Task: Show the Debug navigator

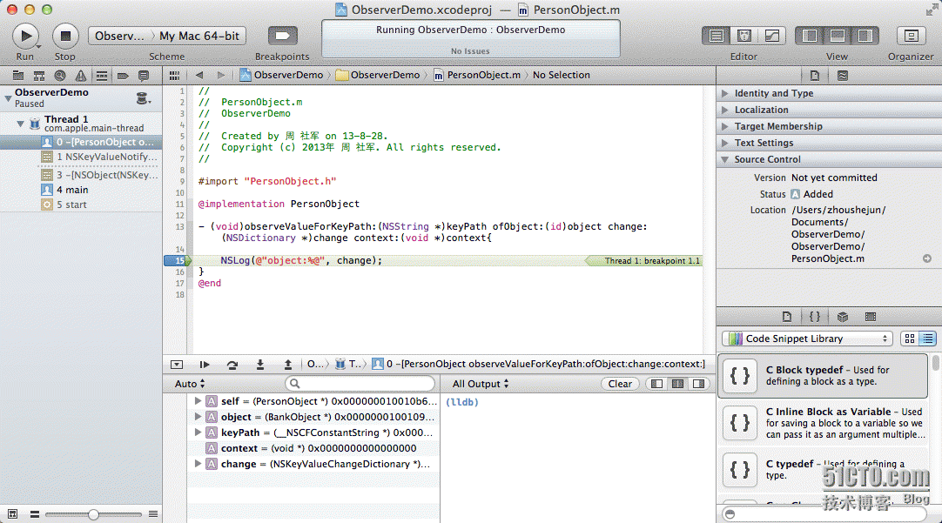Action: (x=102, y=76)
